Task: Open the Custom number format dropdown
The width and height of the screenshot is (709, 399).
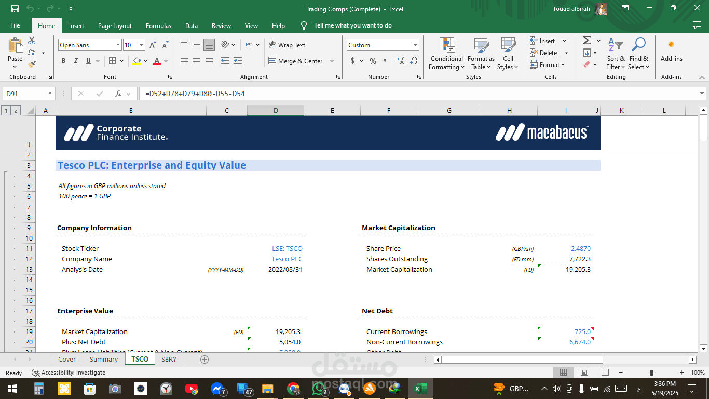Action: (415, 45)
